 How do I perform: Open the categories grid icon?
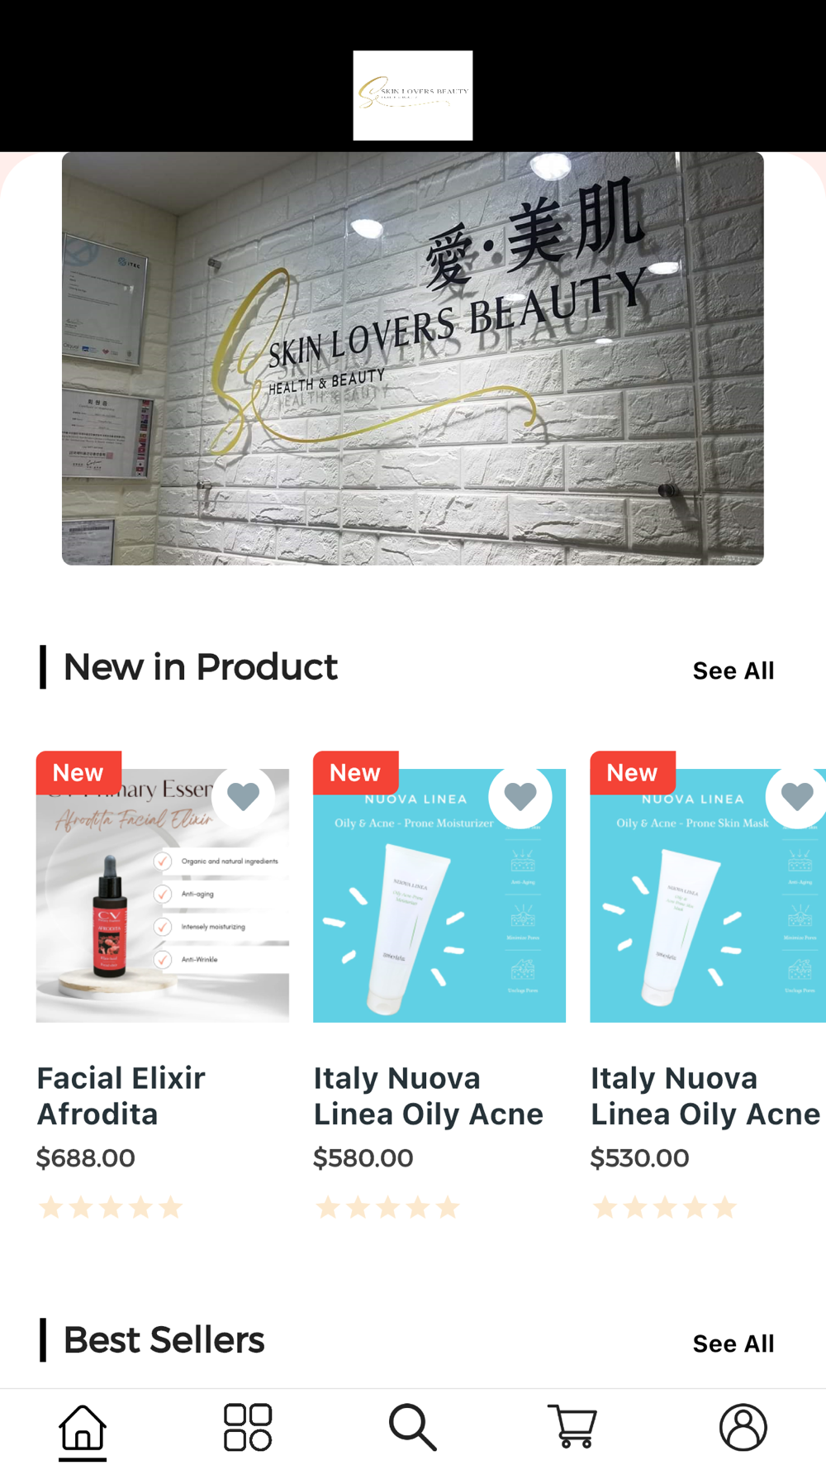tap(248, 1428)
